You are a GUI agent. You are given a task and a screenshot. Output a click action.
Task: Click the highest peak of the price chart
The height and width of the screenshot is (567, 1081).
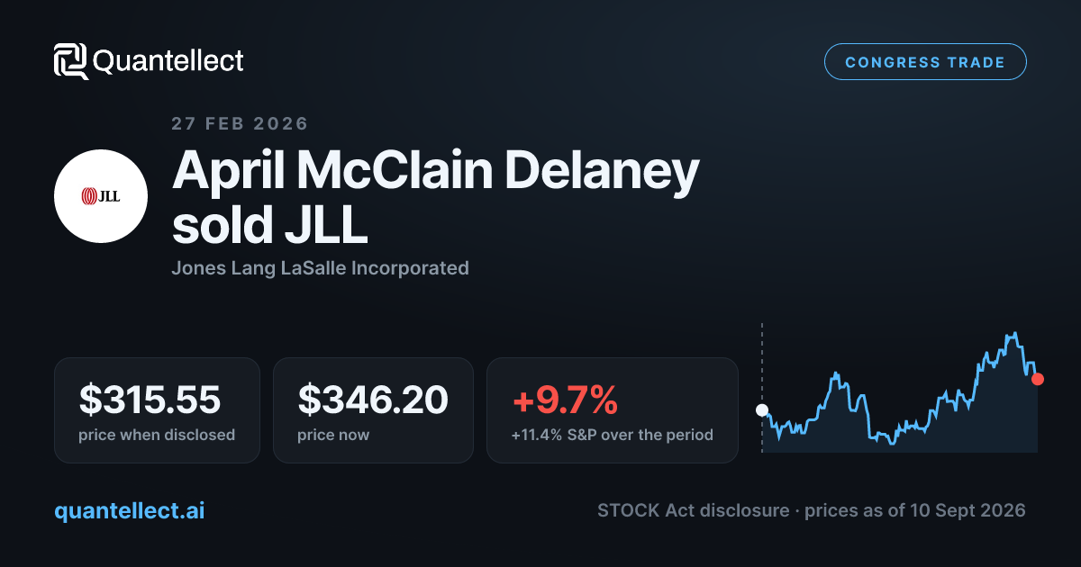(x=1014, y=334)
